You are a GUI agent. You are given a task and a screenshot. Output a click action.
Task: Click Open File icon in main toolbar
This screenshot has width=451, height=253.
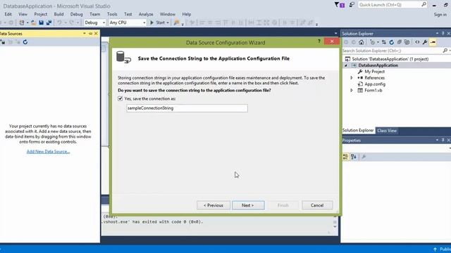[x=33, y=22]
